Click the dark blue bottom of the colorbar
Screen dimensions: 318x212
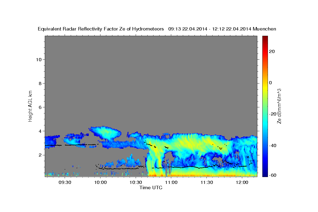[x=265, y=174]
